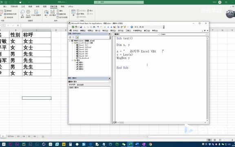Close the project explorer pane
The height and width of the screenshot is (147, 235).
(x=109, y=34)
